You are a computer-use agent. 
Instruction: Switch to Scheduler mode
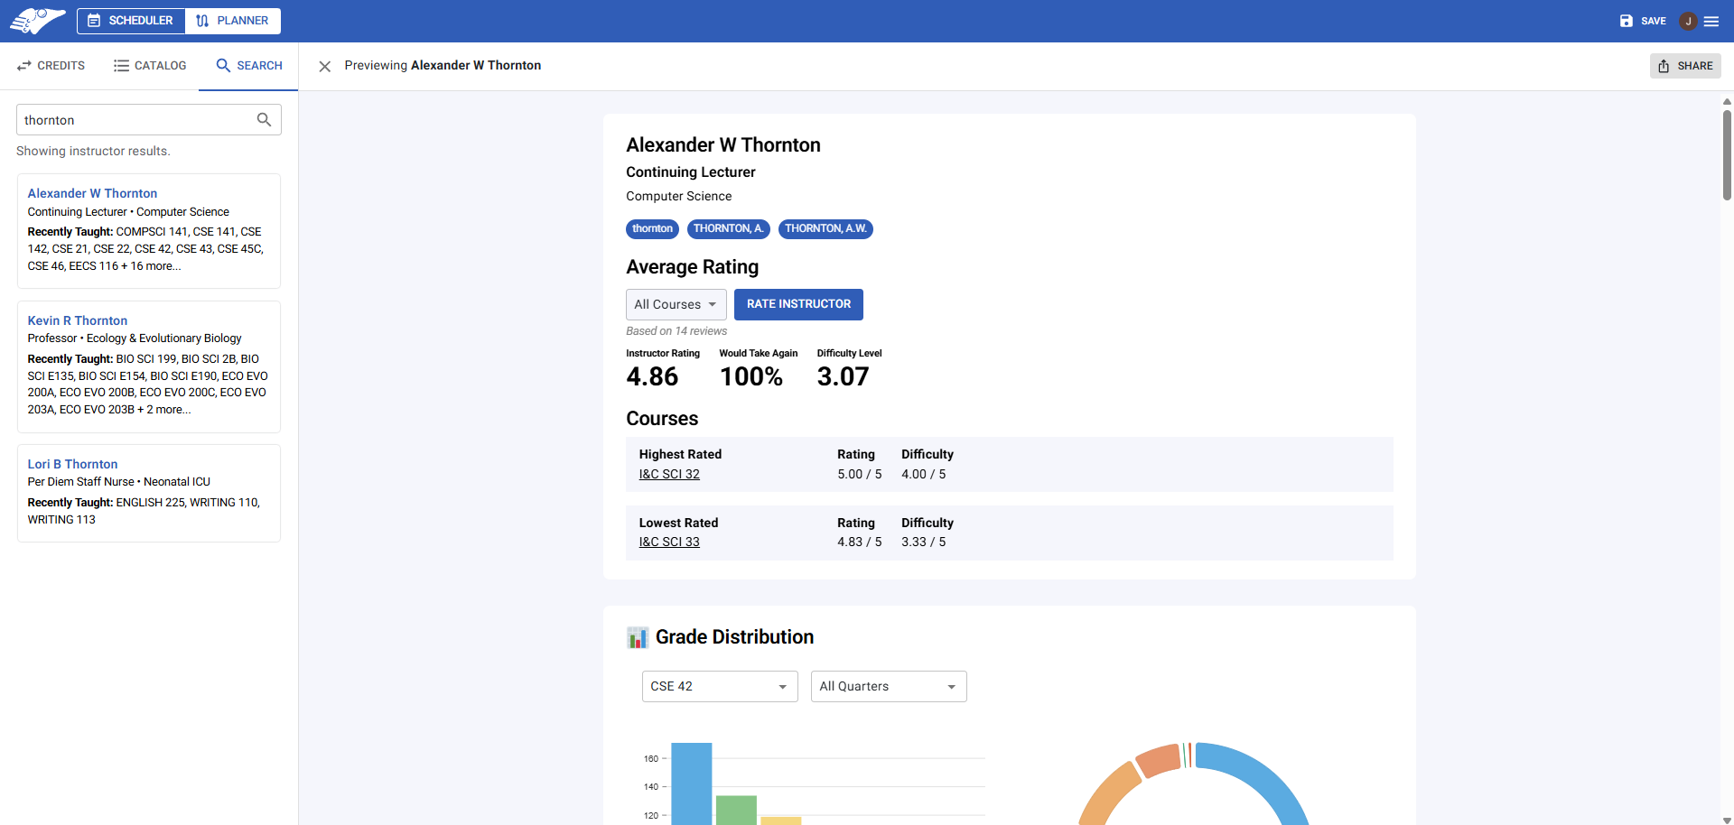point(131,21)
